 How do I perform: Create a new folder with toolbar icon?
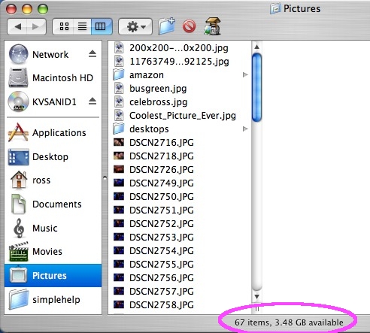(166, 26)
